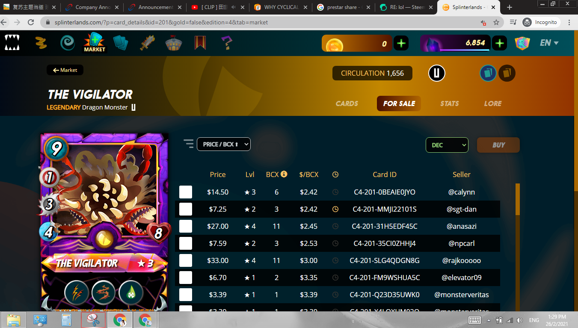Click the Untamed edition U circle icon
Image resolution: width=578 pixels, height=328 pixels.
click(x=437, y=74)
